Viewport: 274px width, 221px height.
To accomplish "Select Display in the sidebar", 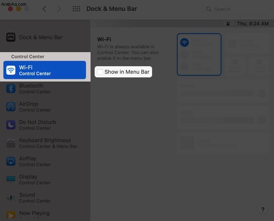I will pos(45,179).
